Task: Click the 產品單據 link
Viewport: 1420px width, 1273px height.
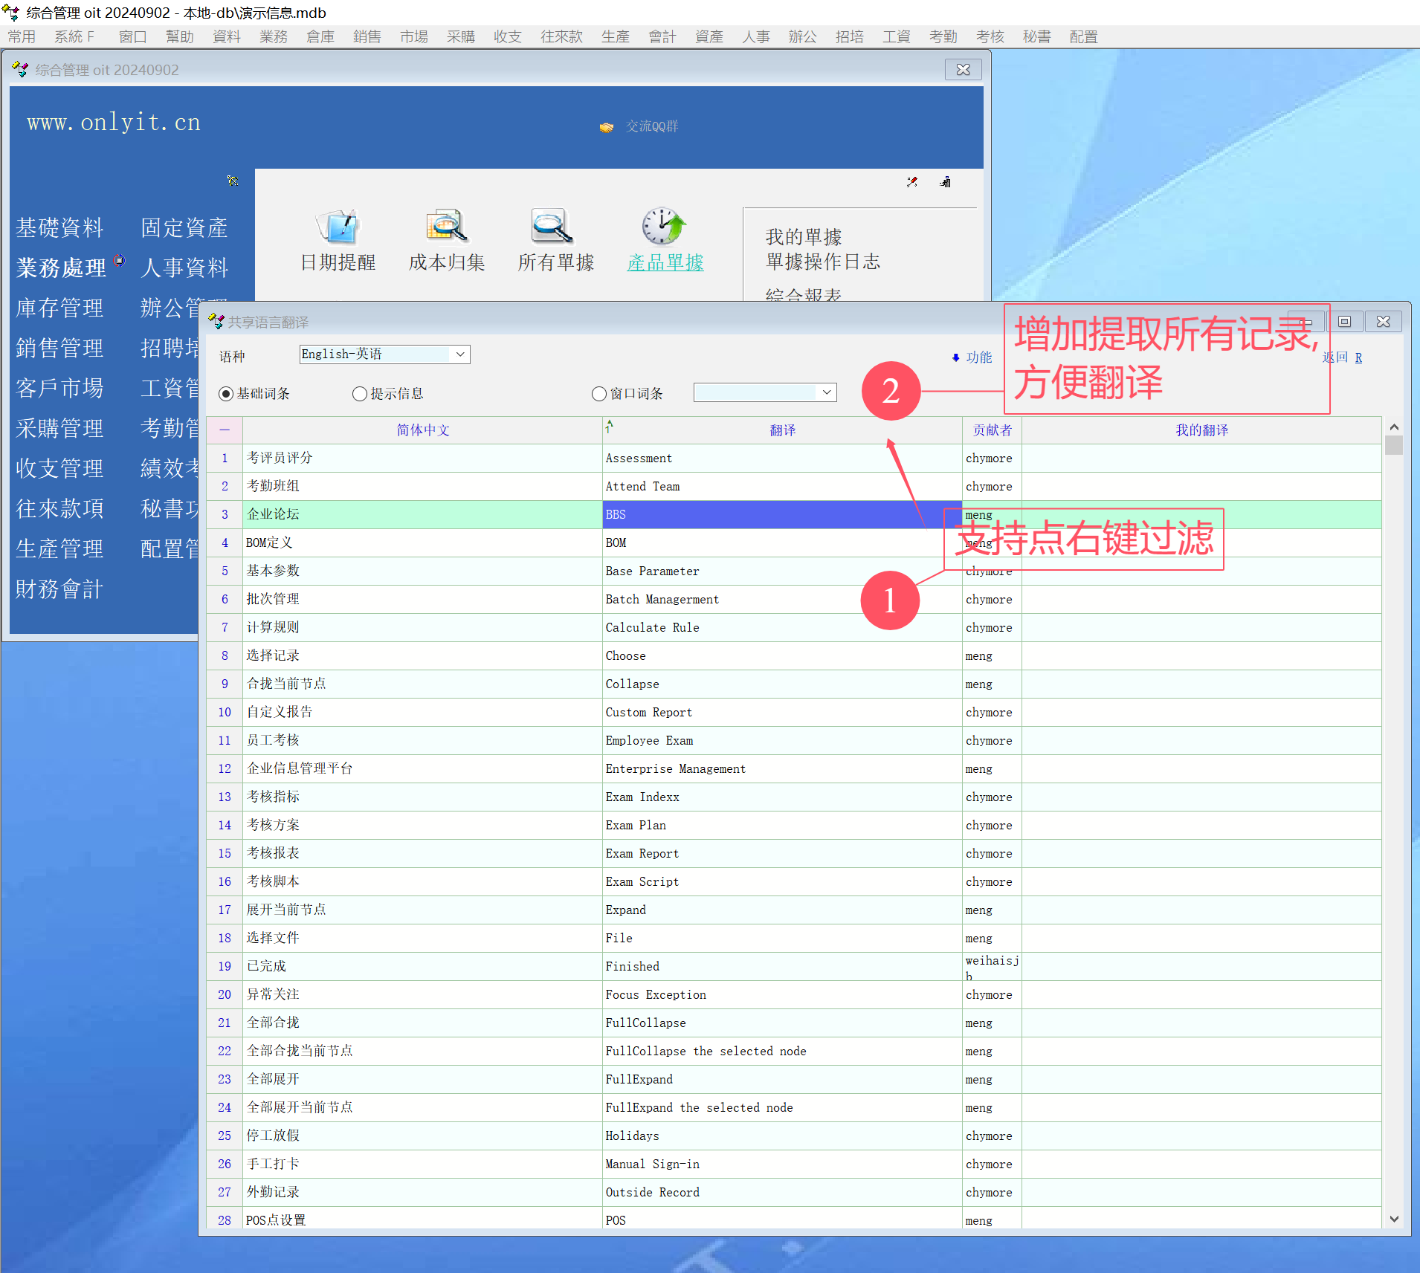Action: pyautogui.click(x=665, y=262)
